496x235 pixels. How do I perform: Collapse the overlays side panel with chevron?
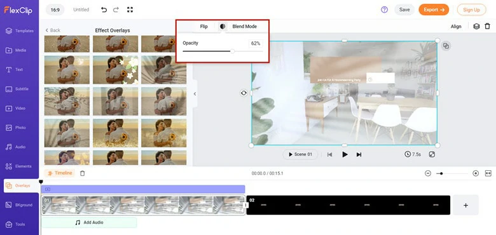point(195,94)
